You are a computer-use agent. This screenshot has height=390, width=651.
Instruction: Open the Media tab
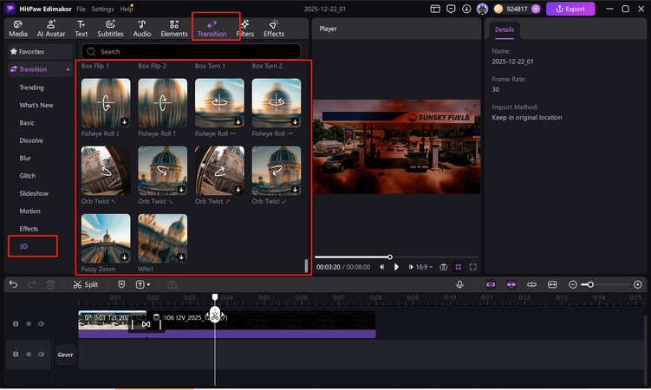tap(18, 29)
